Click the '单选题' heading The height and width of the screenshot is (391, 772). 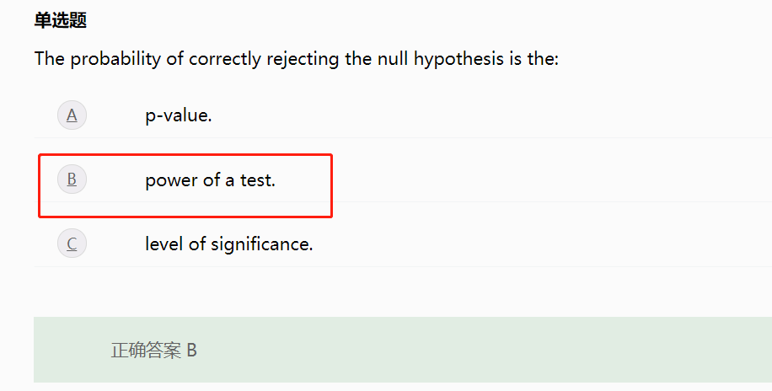tap(60, 20)
